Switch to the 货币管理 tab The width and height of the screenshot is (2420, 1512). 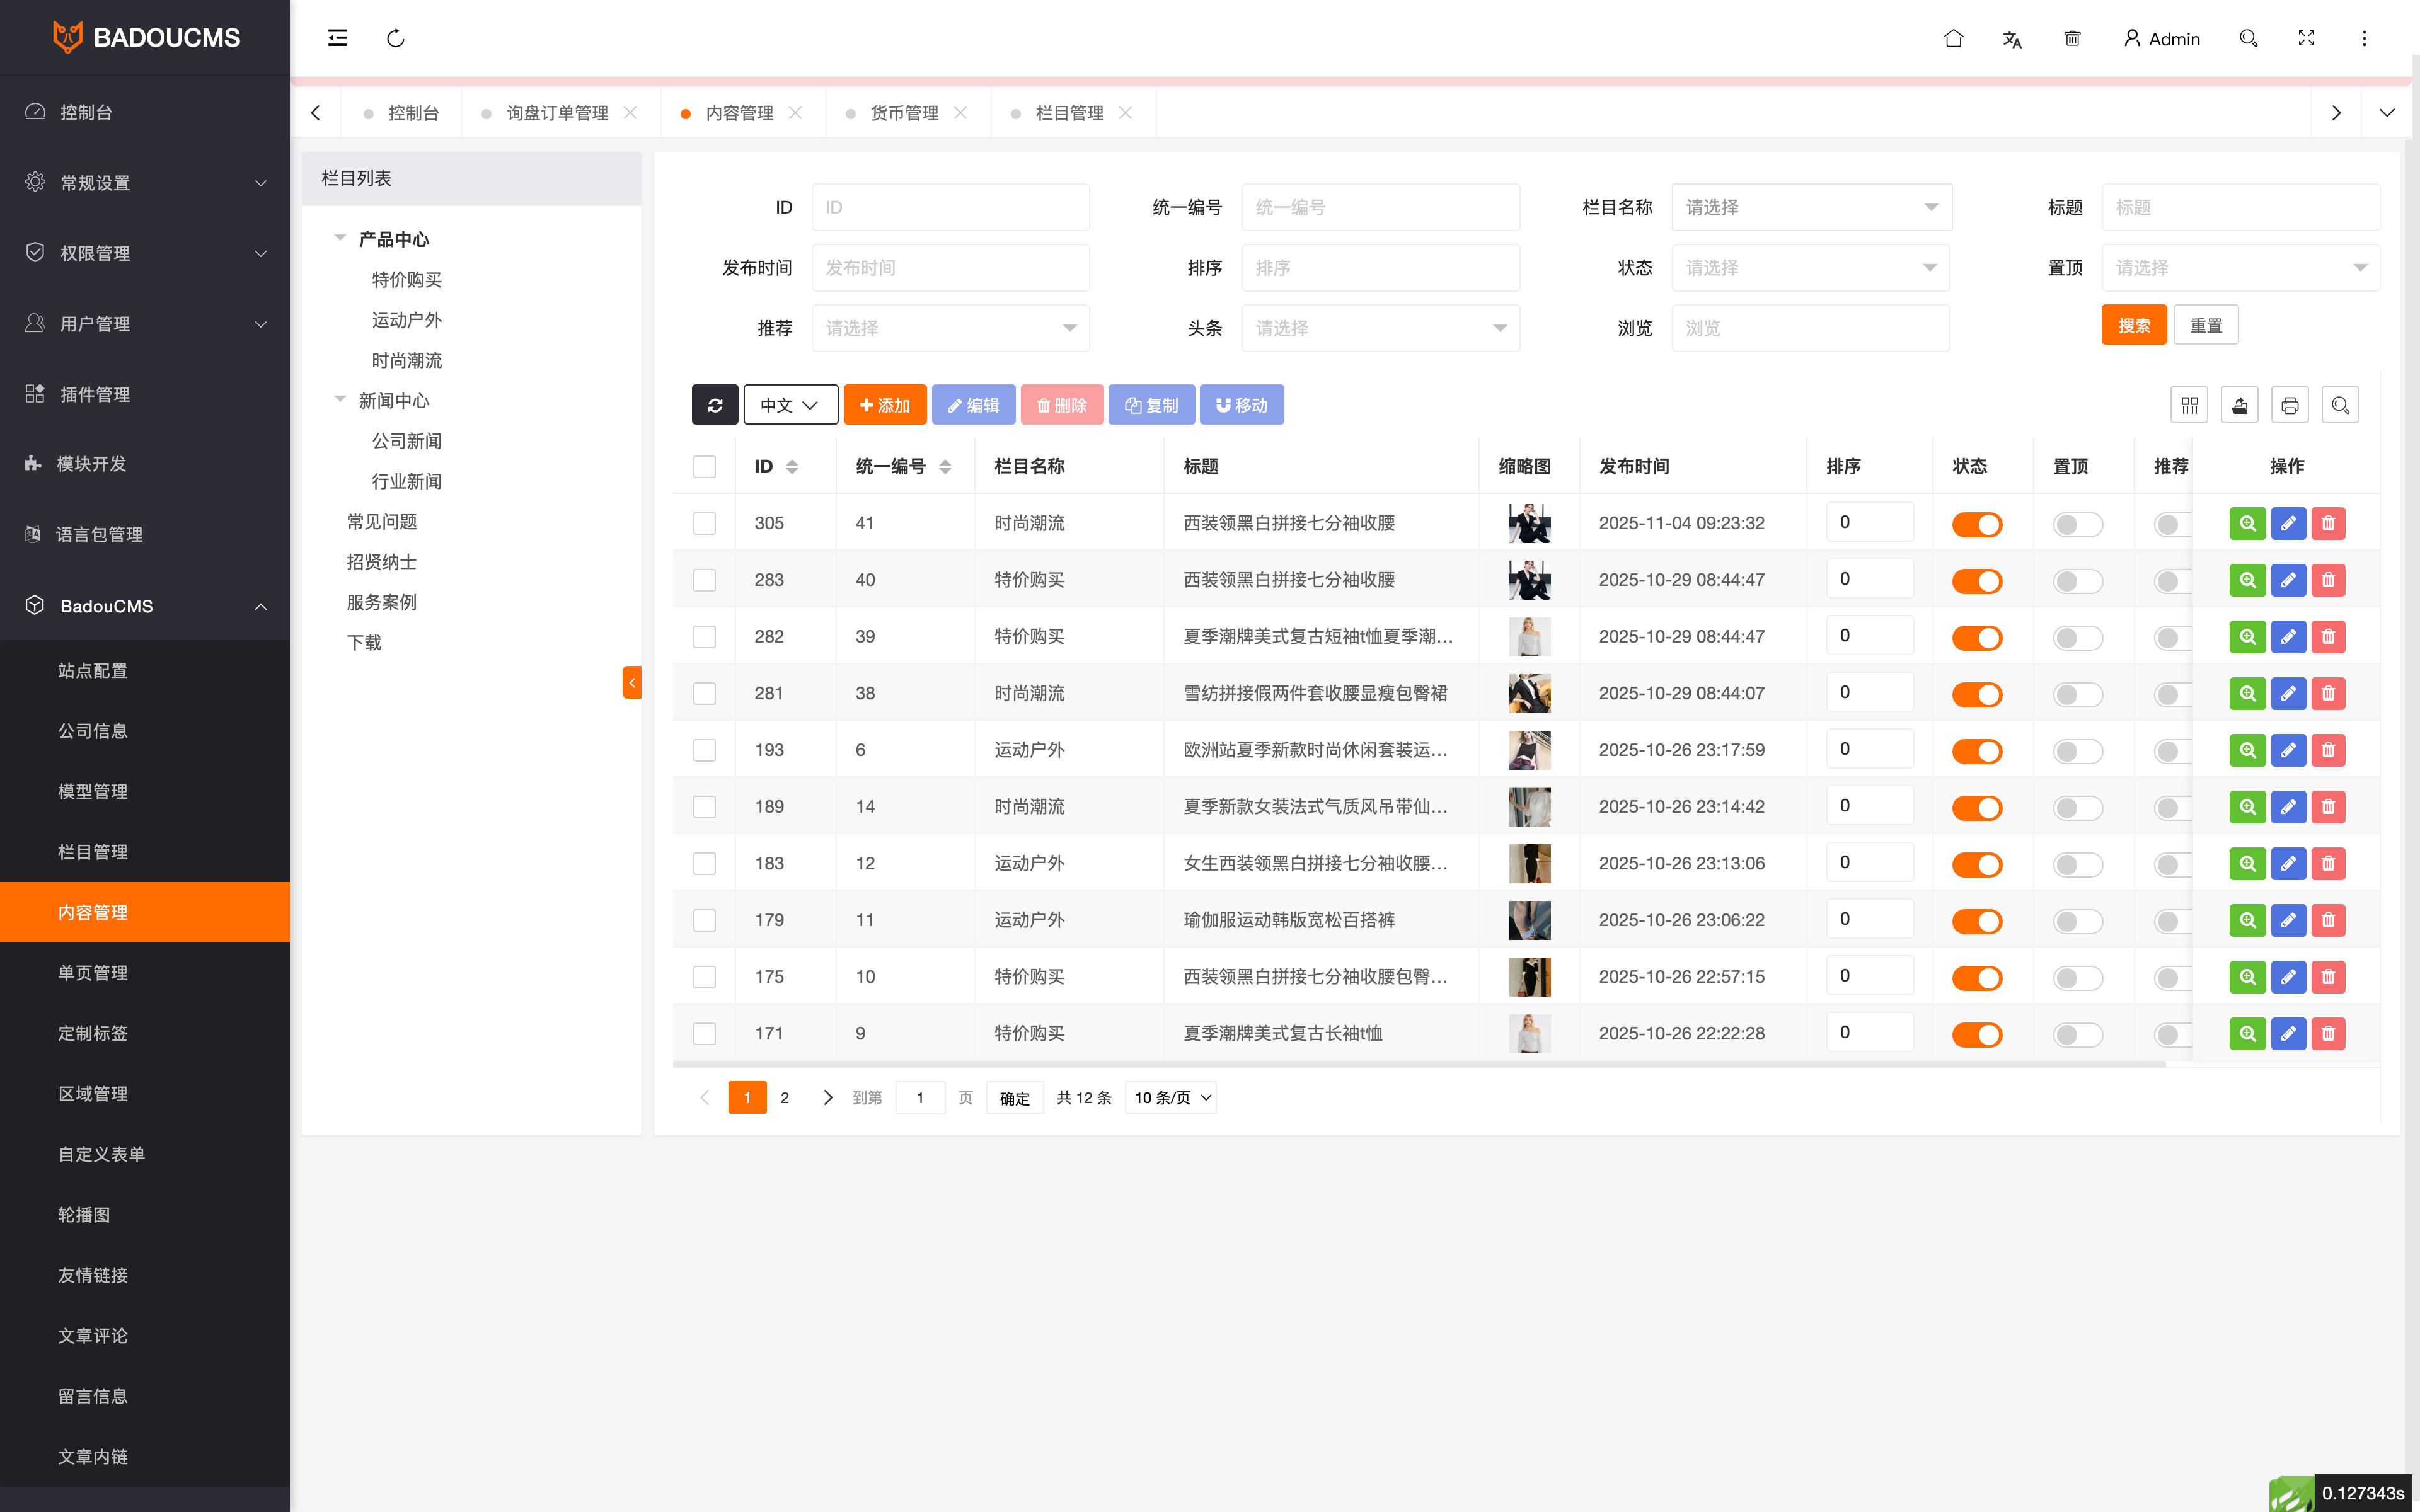click(x=903, y=113)
